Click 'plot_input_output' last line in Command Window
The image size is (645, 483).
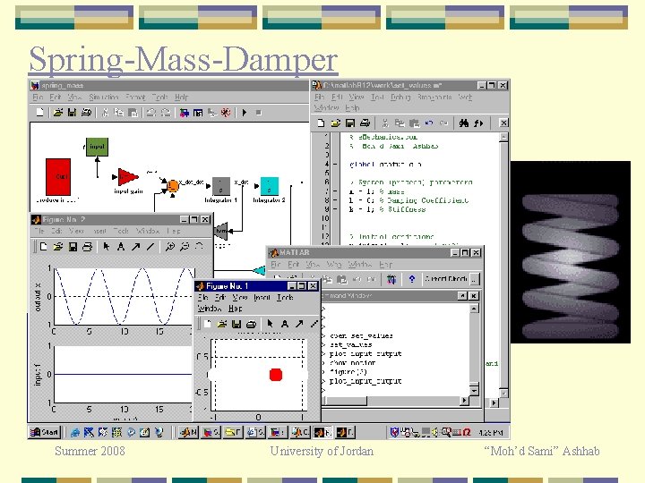365,381
